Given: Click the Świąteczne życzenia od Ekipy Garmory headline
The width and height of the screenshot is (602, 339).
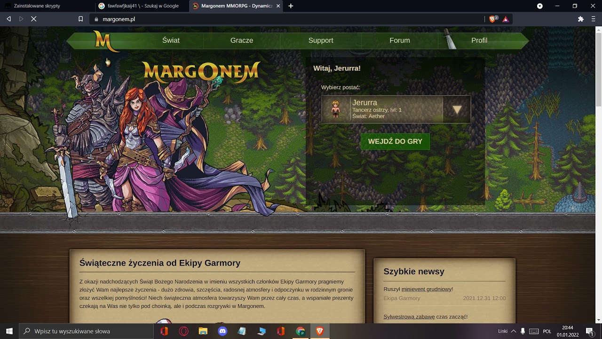Looking at the screenshot, I should (160, 263).
